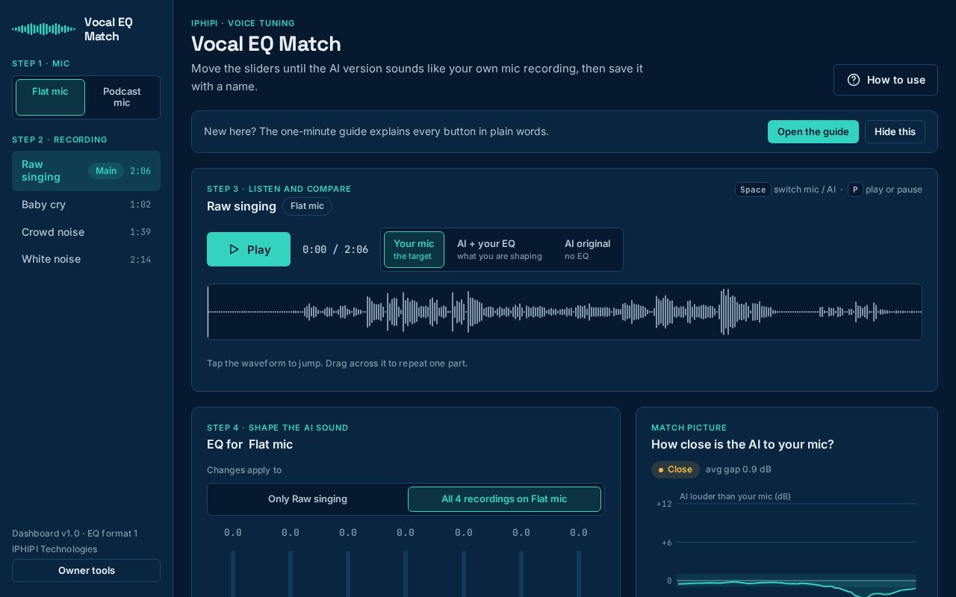
Task: Switch listening to Your mic target
Action: click(x=414, y=249)
